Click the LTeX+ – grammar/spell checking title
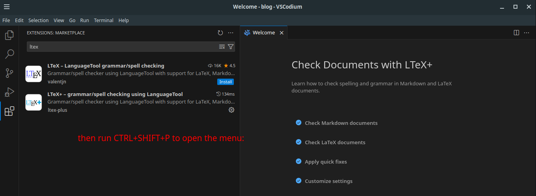 (x=115, y=94)
